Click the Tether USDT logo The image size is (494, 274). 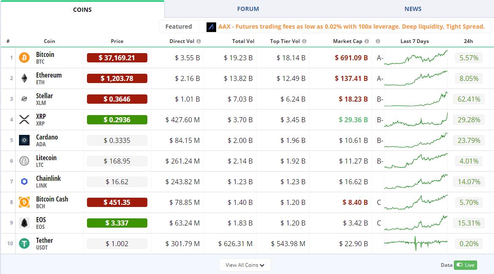(x=24, y=244)
